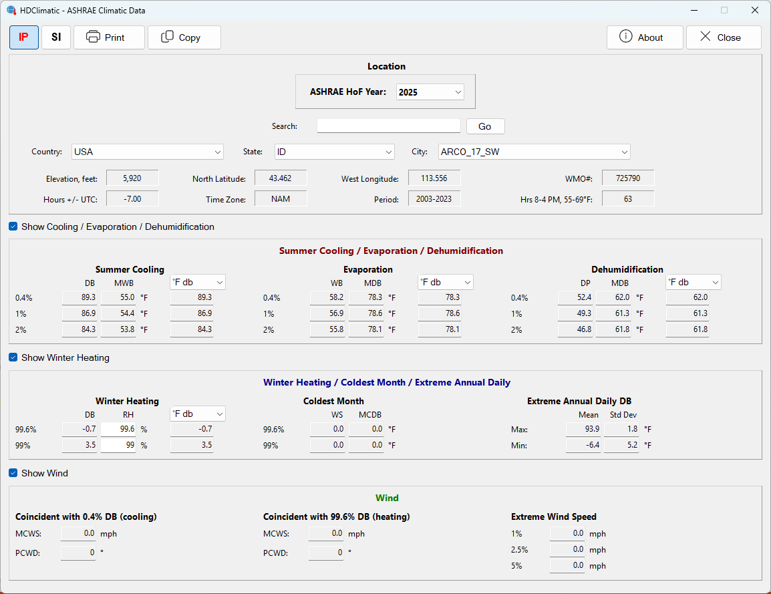This screenshot has width=771, height=594.
Task: Click the Go search button
Action: click(485, 126)
